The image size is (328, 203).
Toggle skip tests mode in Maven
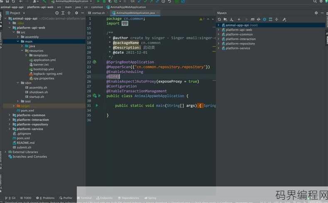click(264, 19)
